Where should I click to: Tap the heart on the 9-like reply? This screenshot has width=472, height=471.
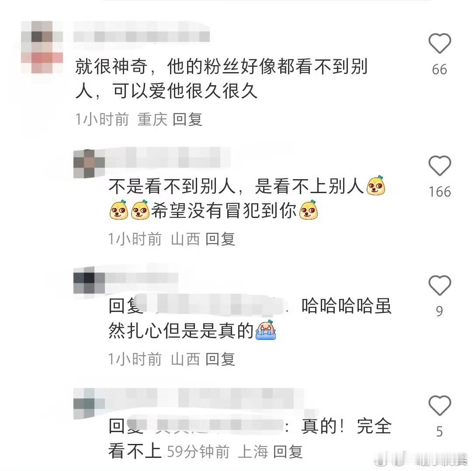pyautogui.click(x=440, y=285)
